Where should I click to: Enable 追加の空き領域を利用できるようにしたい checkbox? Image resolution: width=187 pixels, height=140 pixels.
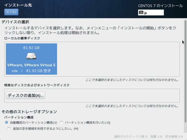tap(9, 128)
